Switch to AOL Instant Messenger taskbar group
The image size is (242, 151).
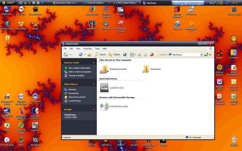click(126, 3)
